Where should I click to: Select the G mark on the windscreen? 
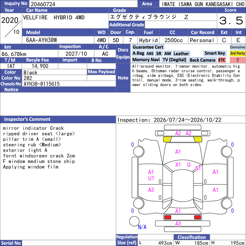[189, 165]
